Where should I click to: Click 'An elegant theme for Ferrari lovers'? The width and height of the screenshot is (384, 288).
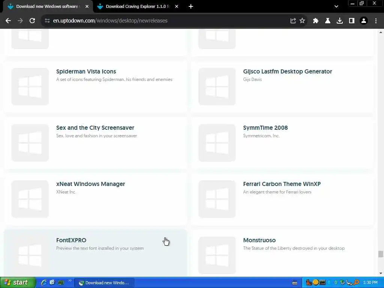click(x=277, y=192)
